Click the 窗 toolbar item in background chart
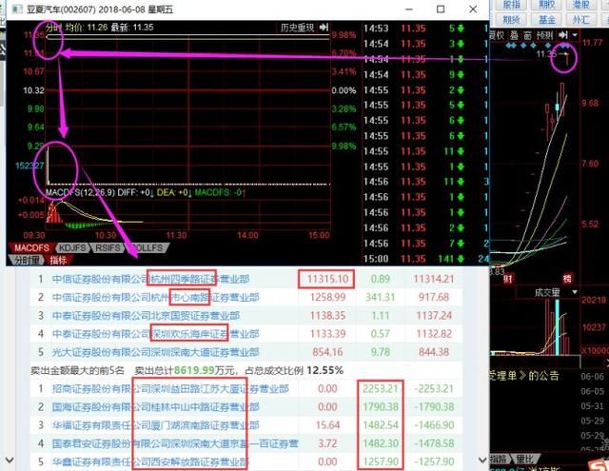Viewport: 609px width, 471px height. pos(527,35)
